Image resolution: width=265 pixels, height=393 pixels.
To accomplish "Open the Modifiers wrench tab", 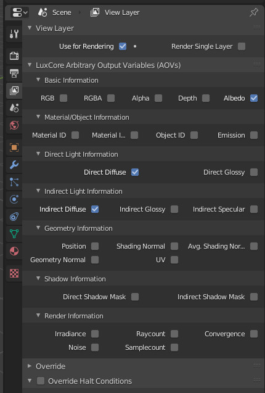I will pyautogui.click(x=14, y=165).
